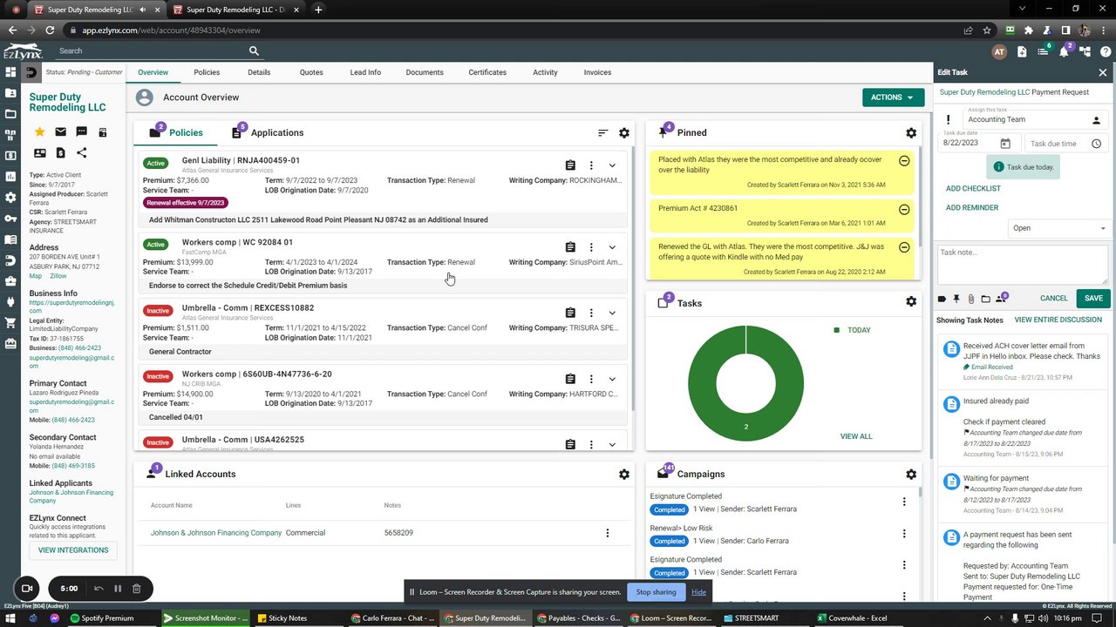Click the Task note text area

coord(1023,263)
